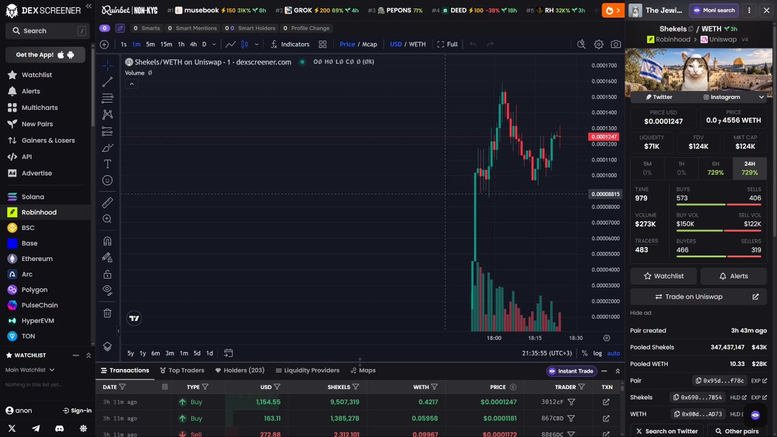Switch to Liquidity Providers tab
The height and width of the screenshot is (437, 777).
click(x=307, y=370)
